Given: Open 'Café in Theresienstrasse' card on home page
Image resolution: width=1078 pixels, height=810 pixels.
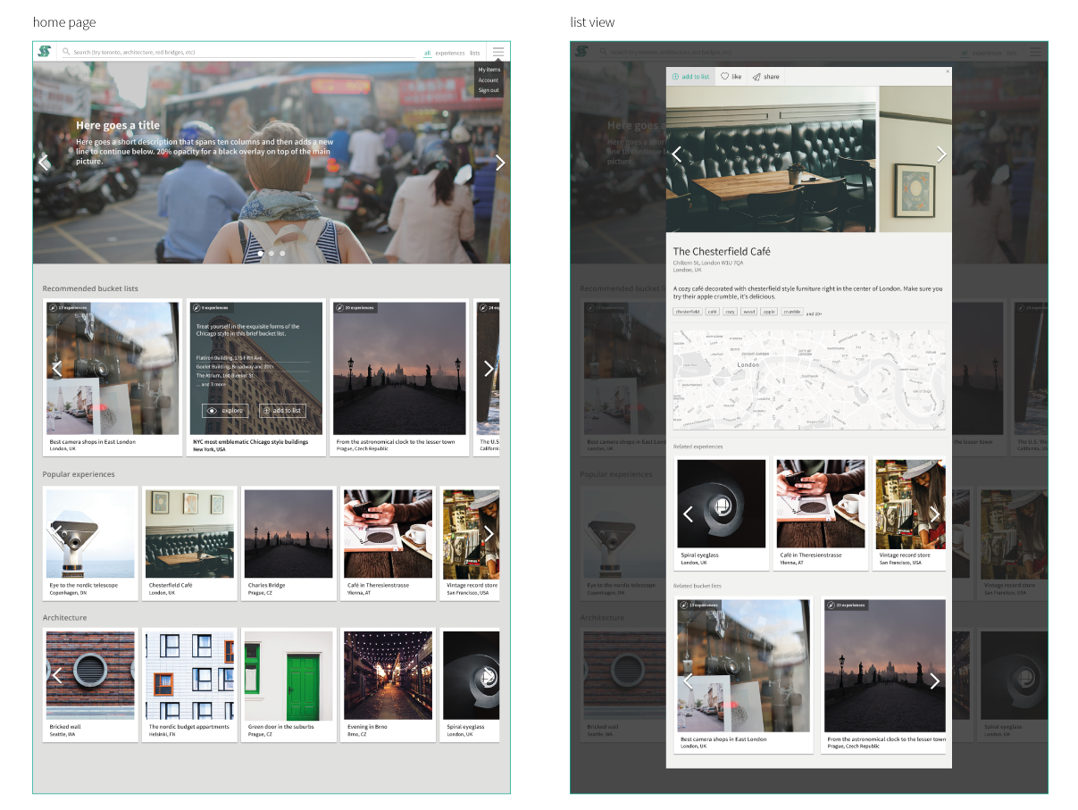Looking at the screenshot, I should (x=388, y=543).
